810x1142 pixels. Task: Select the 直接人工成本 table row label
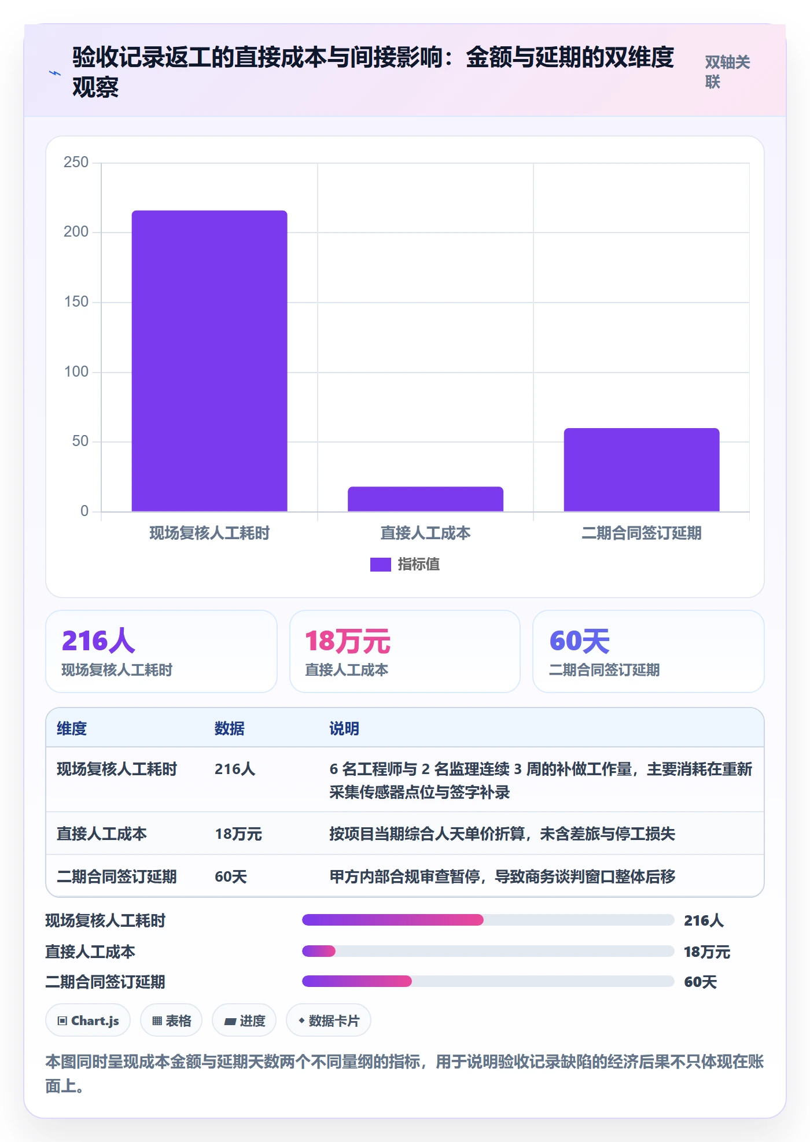tap(102, 834)
